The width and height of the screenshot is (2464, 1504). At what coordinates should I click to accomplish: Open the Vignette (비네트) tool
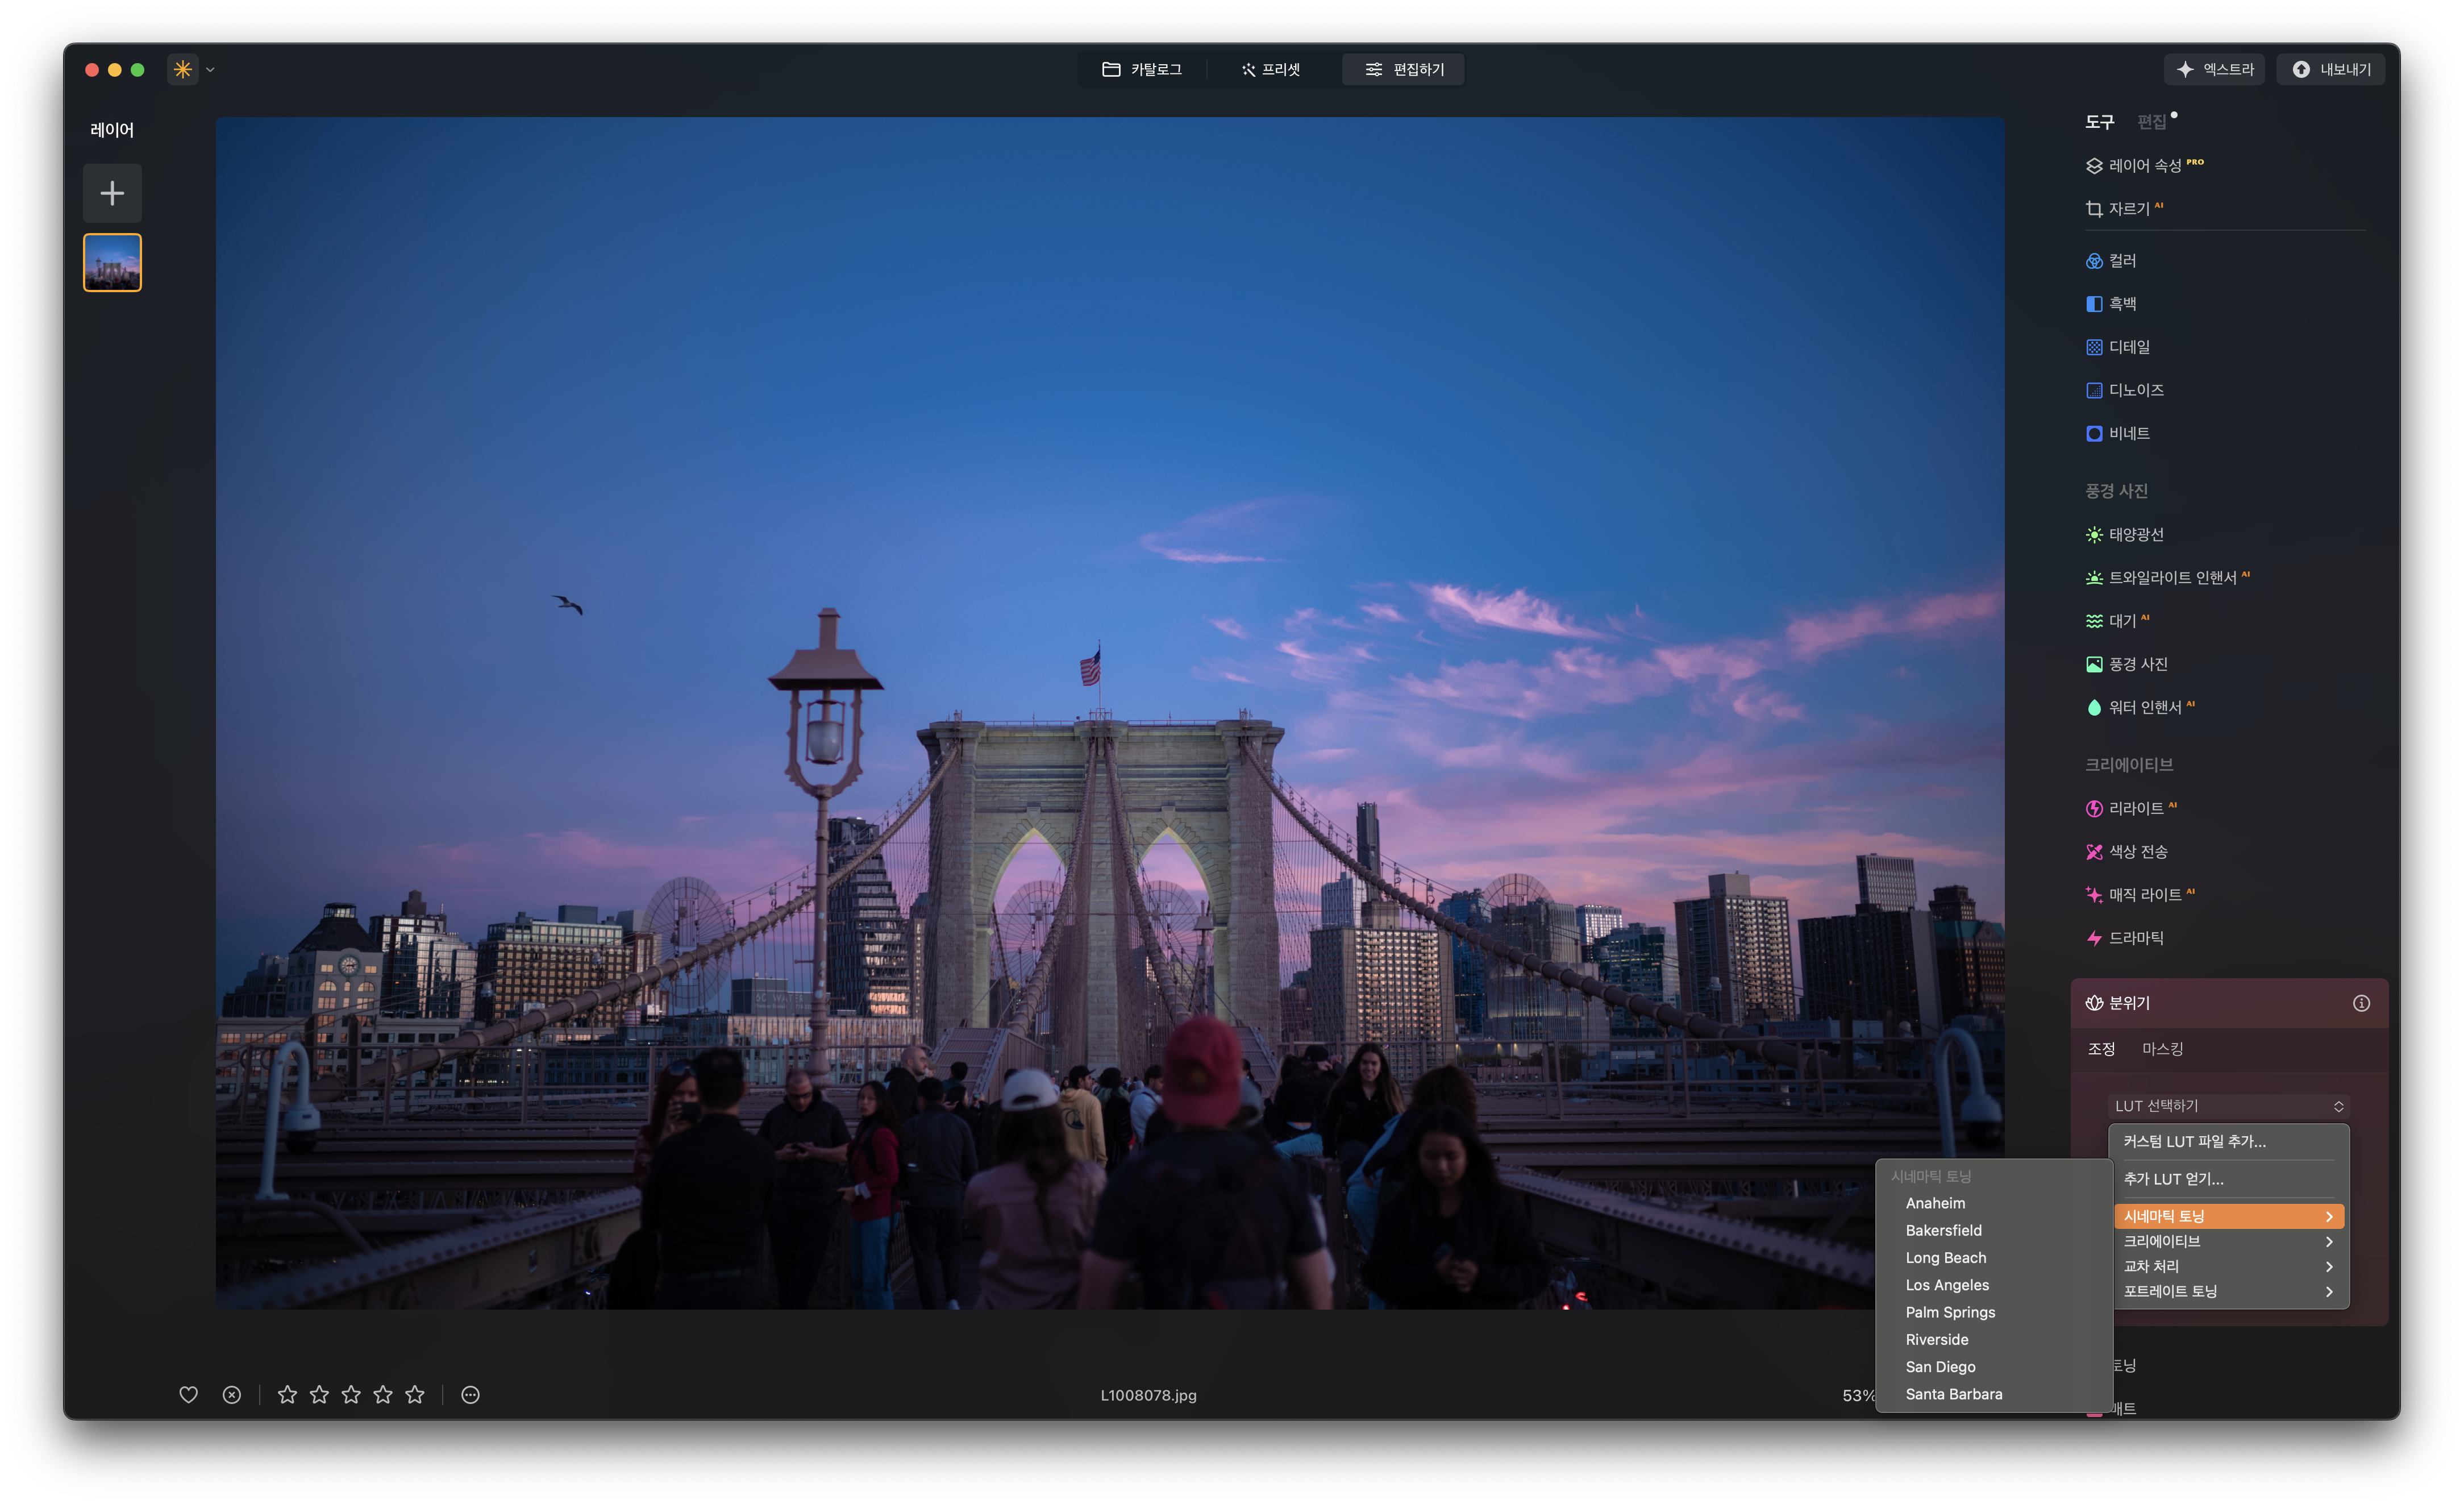2128,433
